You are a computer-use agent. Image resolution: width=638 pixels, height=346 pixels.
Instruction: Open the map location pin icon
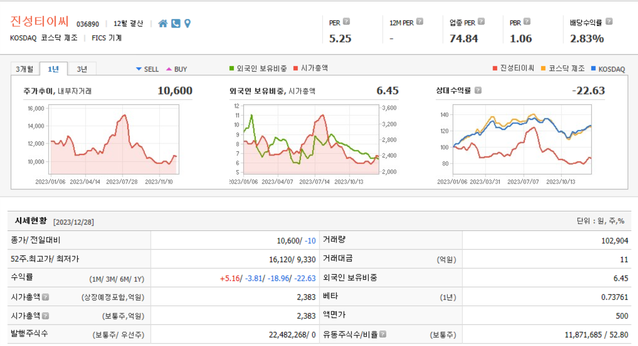coord(188,23)
